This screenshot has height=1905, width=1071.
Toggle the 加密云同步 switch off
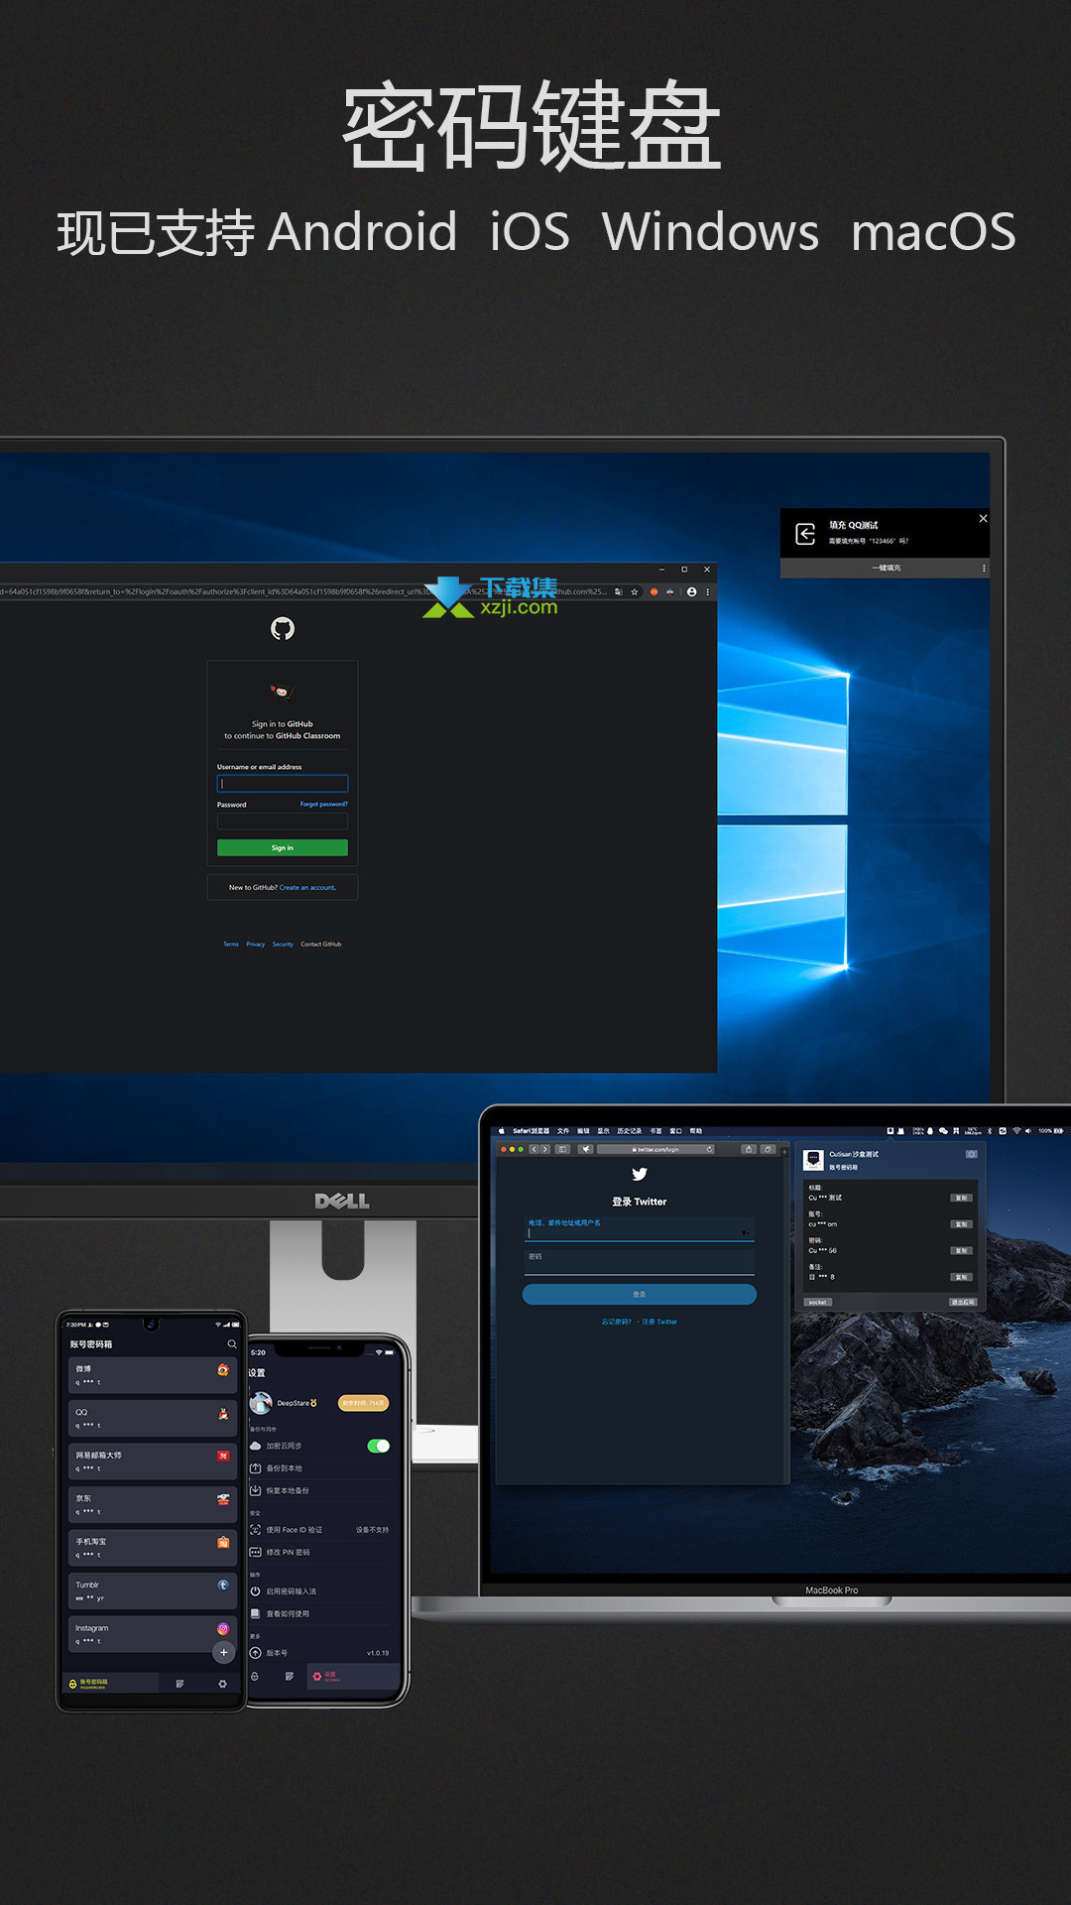tap(378, 1446)
